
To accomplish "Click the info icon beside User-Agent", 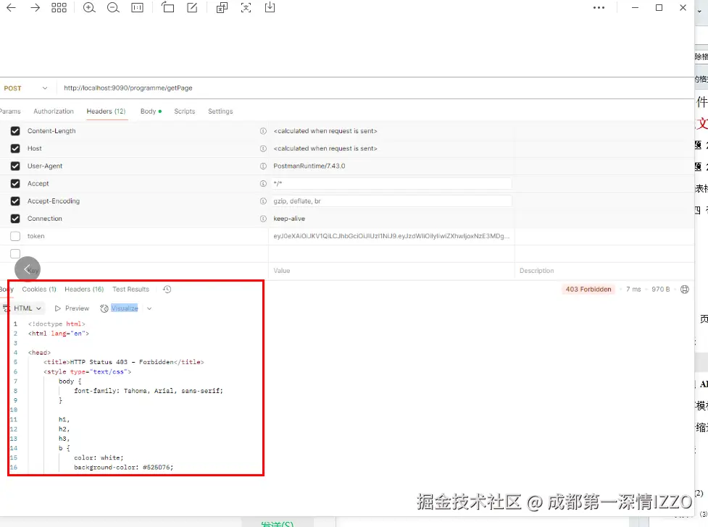I will (263, 166).
